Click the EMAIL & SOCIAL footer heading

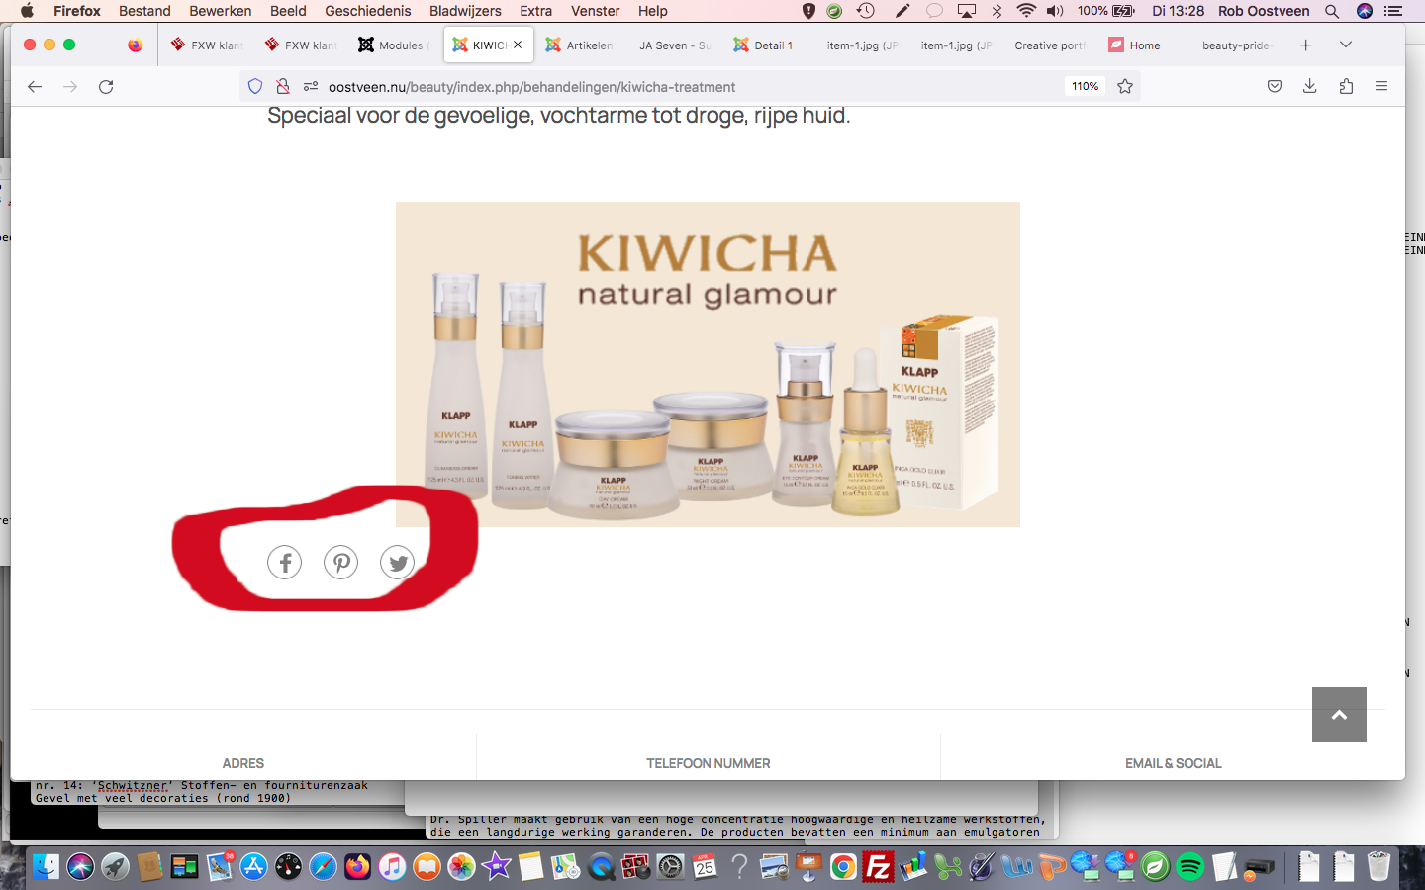(1174, 763)
